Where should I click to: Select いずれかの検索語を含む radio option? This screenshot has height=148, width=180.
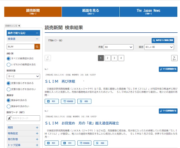[x=9, y=64]
